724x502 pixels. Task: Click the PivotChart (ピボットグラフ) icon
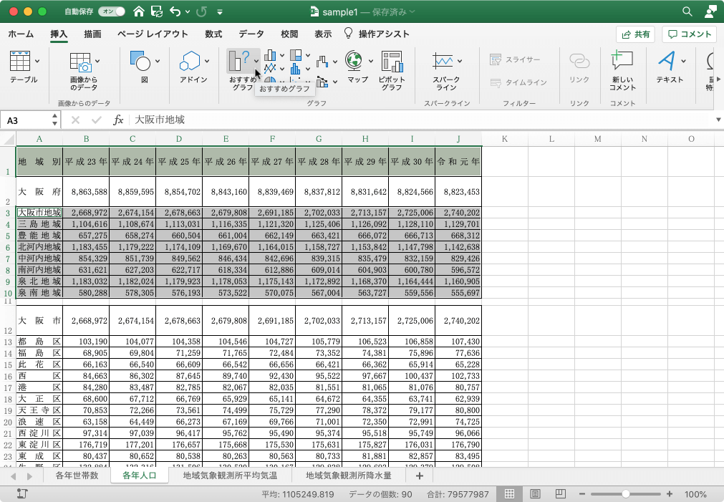[392, 62]
